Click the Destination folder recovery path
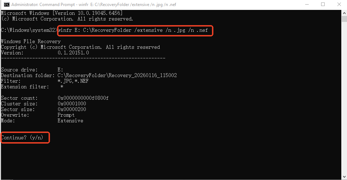Screen dimensions: 347x180 [117, 75]
